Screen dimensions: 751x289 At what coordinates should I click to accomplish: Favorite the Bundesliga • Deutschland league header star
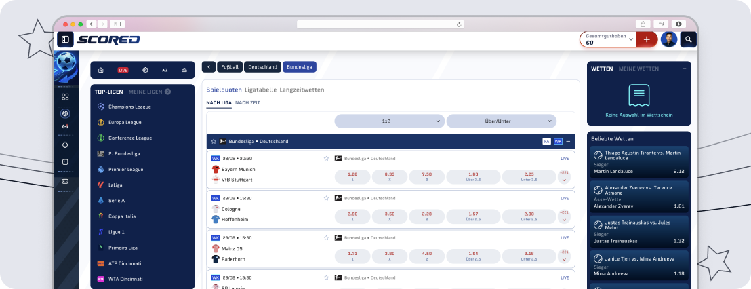point(214,141)
